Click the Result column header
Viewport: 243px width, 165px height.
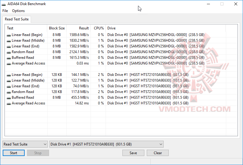[78, 28]
